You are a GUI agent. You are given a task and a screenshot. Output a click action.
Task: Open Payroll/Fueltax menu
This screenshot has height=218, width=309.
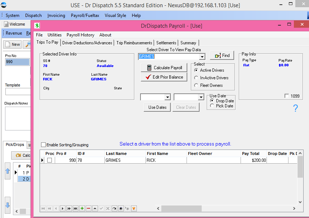coord(85,15)
